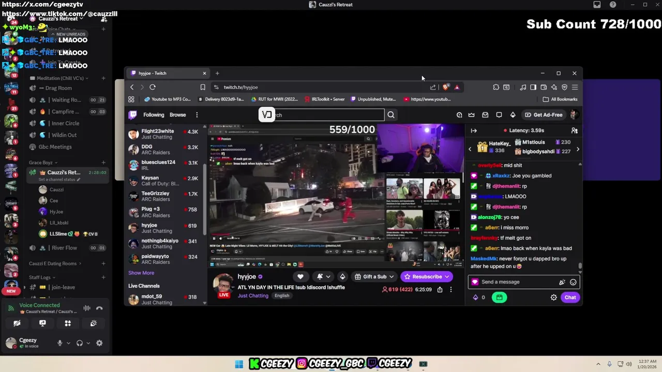
Task: Bookmark this page icon in address bar
Action: (x=203, y=87)
